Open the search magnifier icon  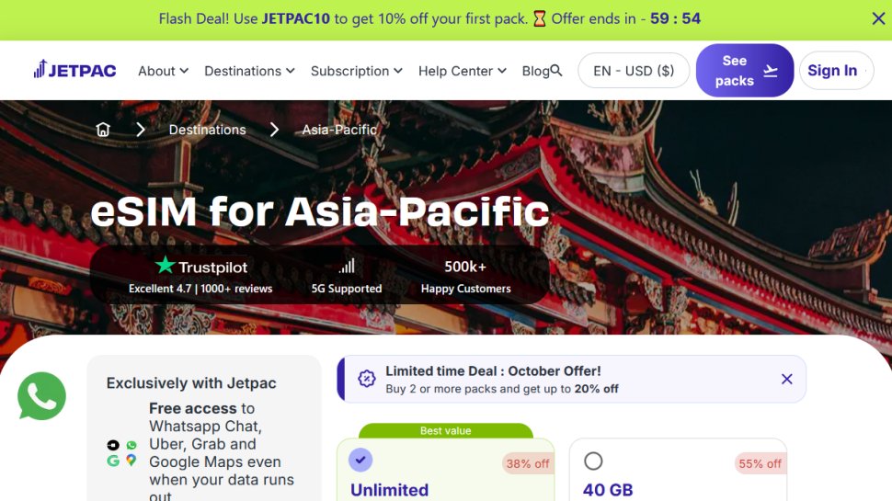point(556,71)
